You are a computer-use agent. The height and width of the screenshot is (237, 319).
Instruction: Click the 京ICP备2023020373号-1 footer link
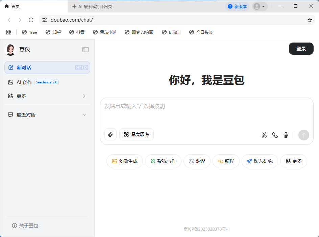click(206, 229)
